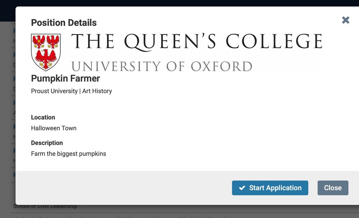Click the Location field label
This screenshot has width=359, height=218.
tap(43, 117)
